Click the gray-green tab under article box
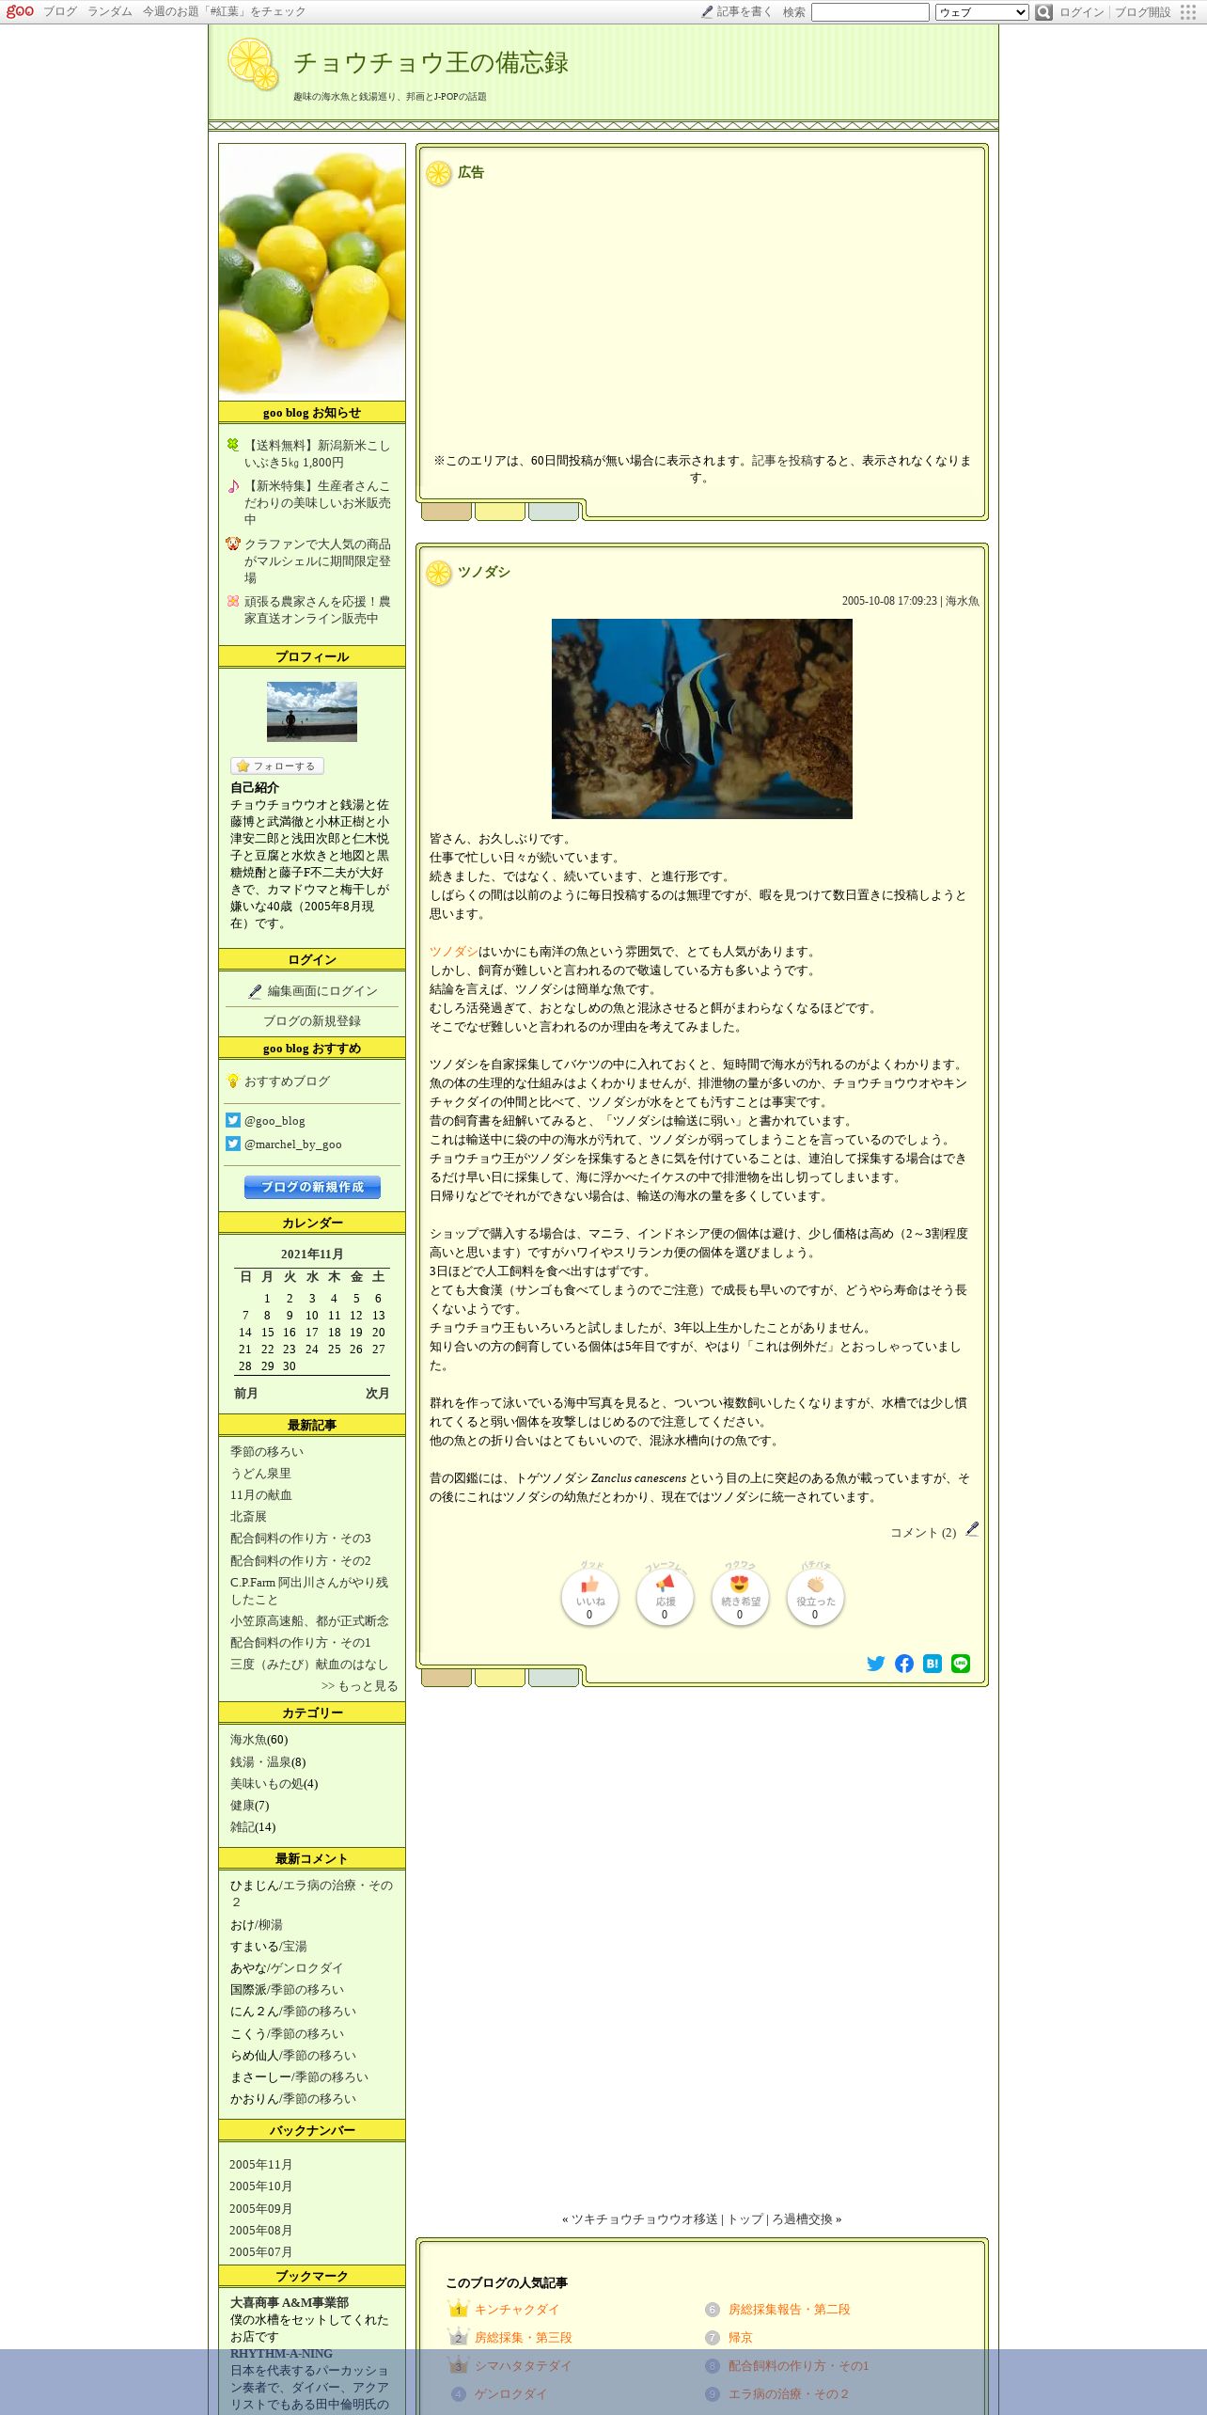Image resolution: width=1207 pixels, height=2415 pixels. [554, 1678]
